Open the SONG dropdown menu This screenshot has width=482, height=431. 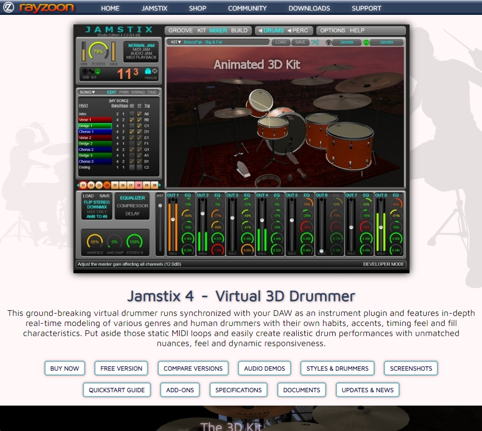tap(87, 92)
